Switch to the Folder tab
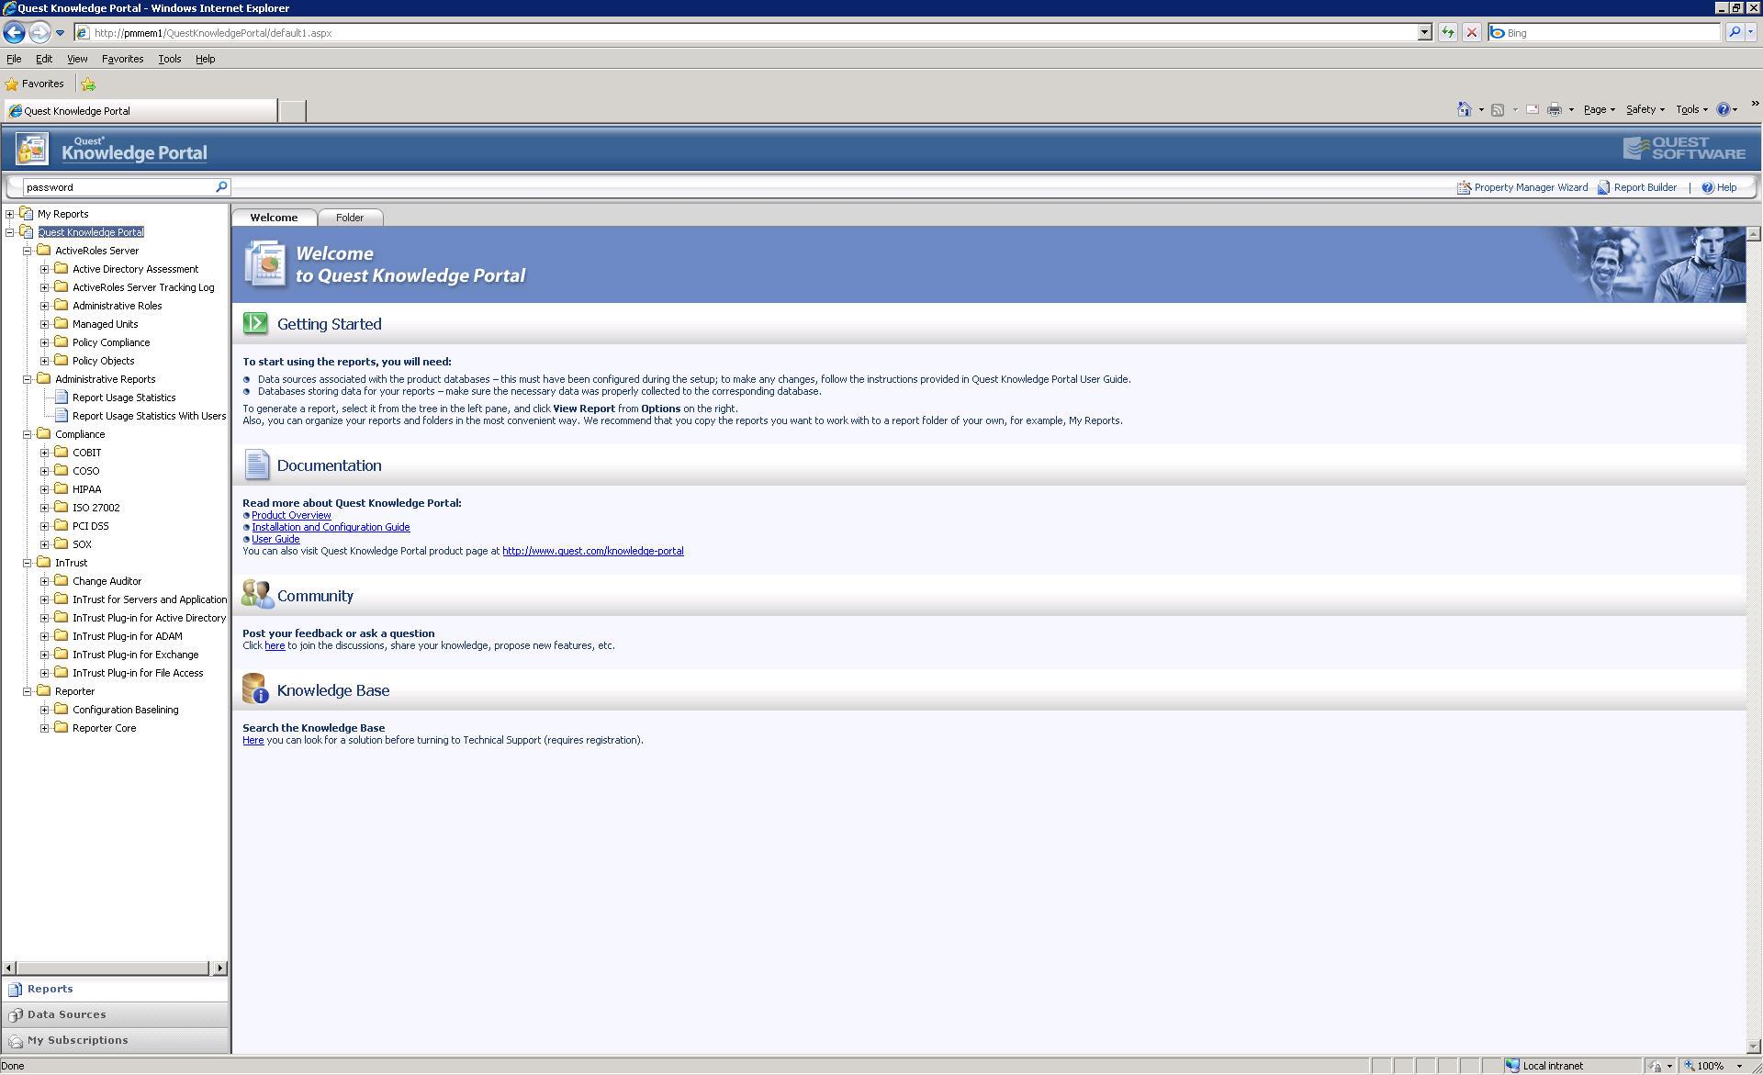Viewport: 1763px width, 1075px height. [350, 218]
